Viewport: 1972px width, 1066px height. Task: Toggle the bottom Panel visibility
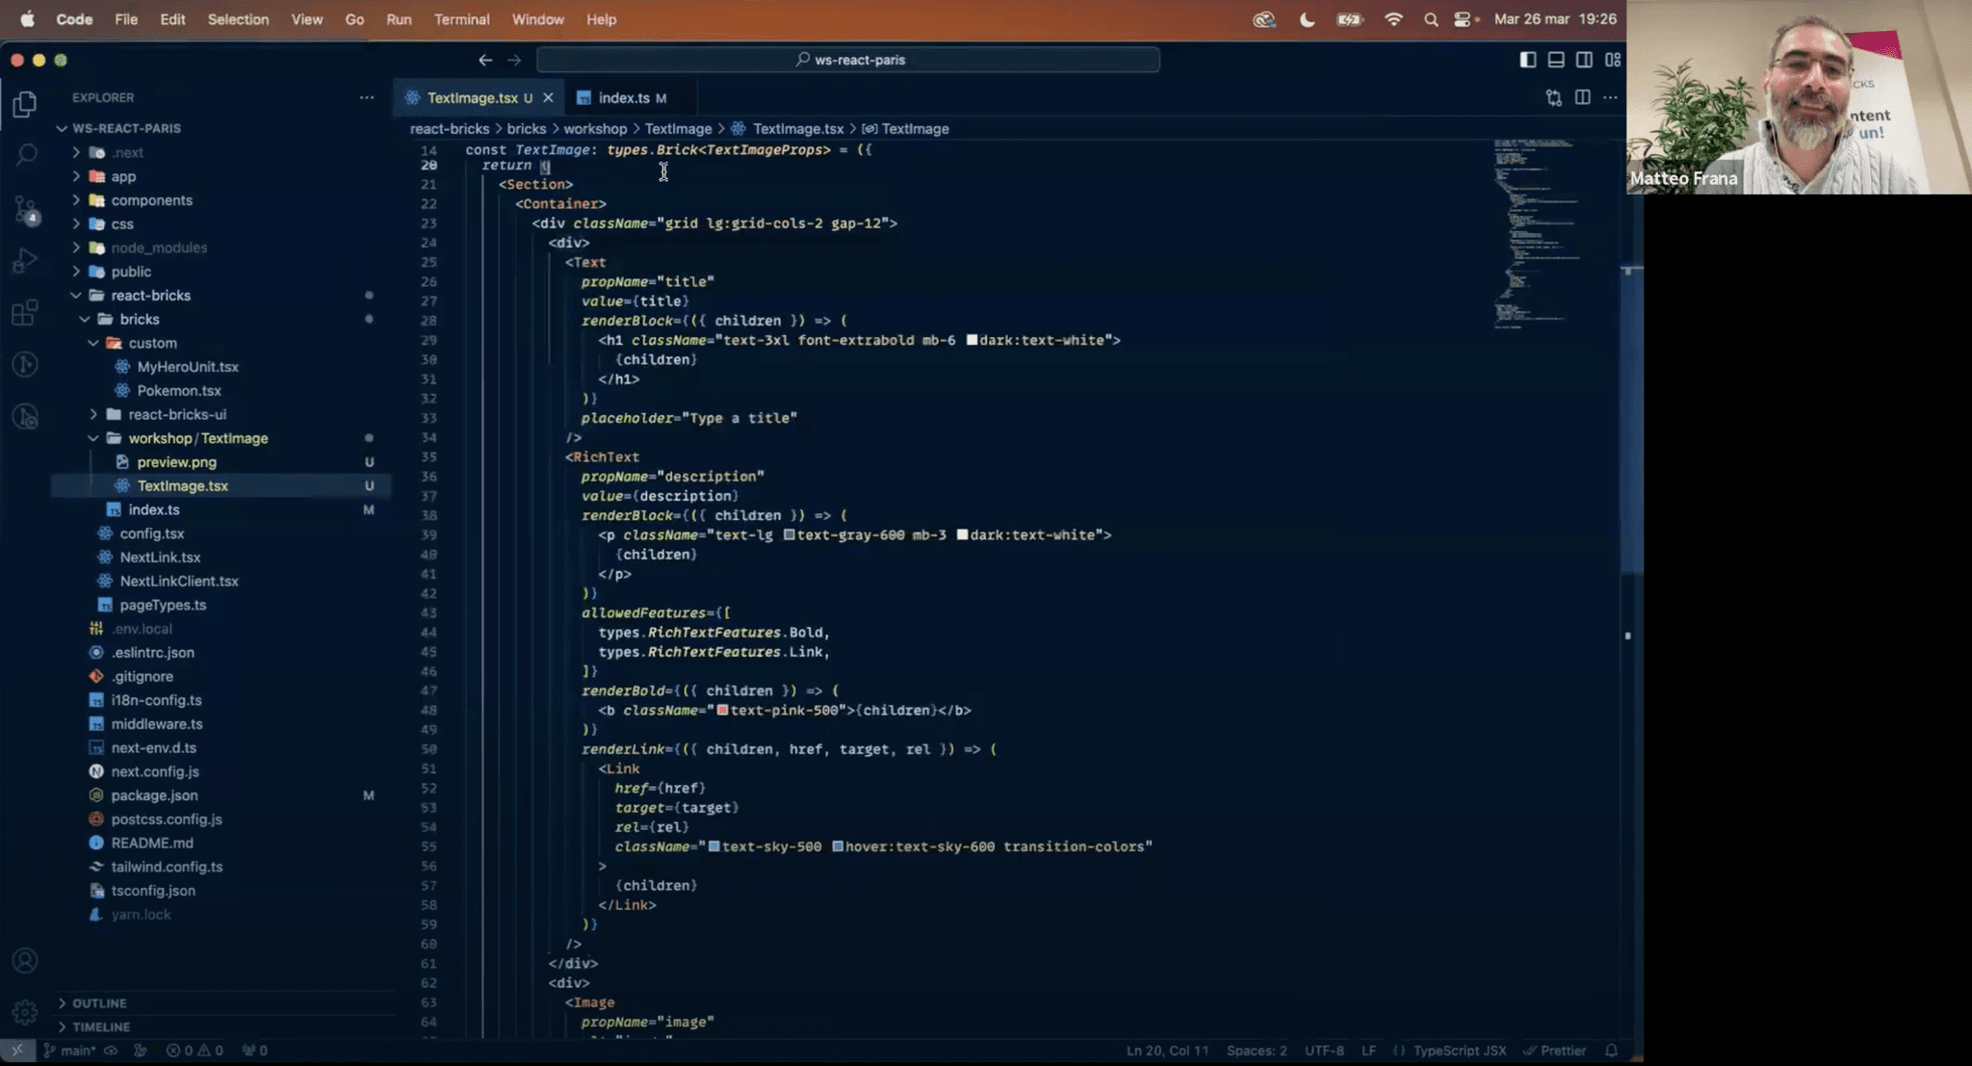pyautogui.click(x=1556, y=60)
